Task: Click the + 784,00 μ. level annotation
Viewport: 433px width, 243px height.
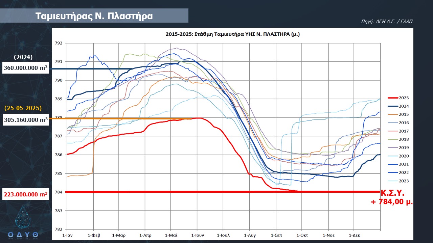Action: 392,202
